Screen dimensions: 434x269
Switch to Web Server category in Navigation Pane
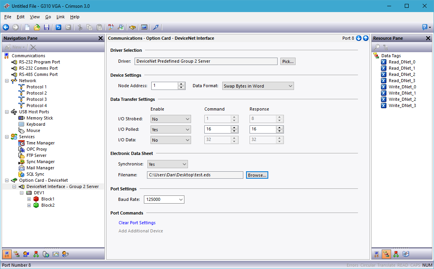point(46,254)
